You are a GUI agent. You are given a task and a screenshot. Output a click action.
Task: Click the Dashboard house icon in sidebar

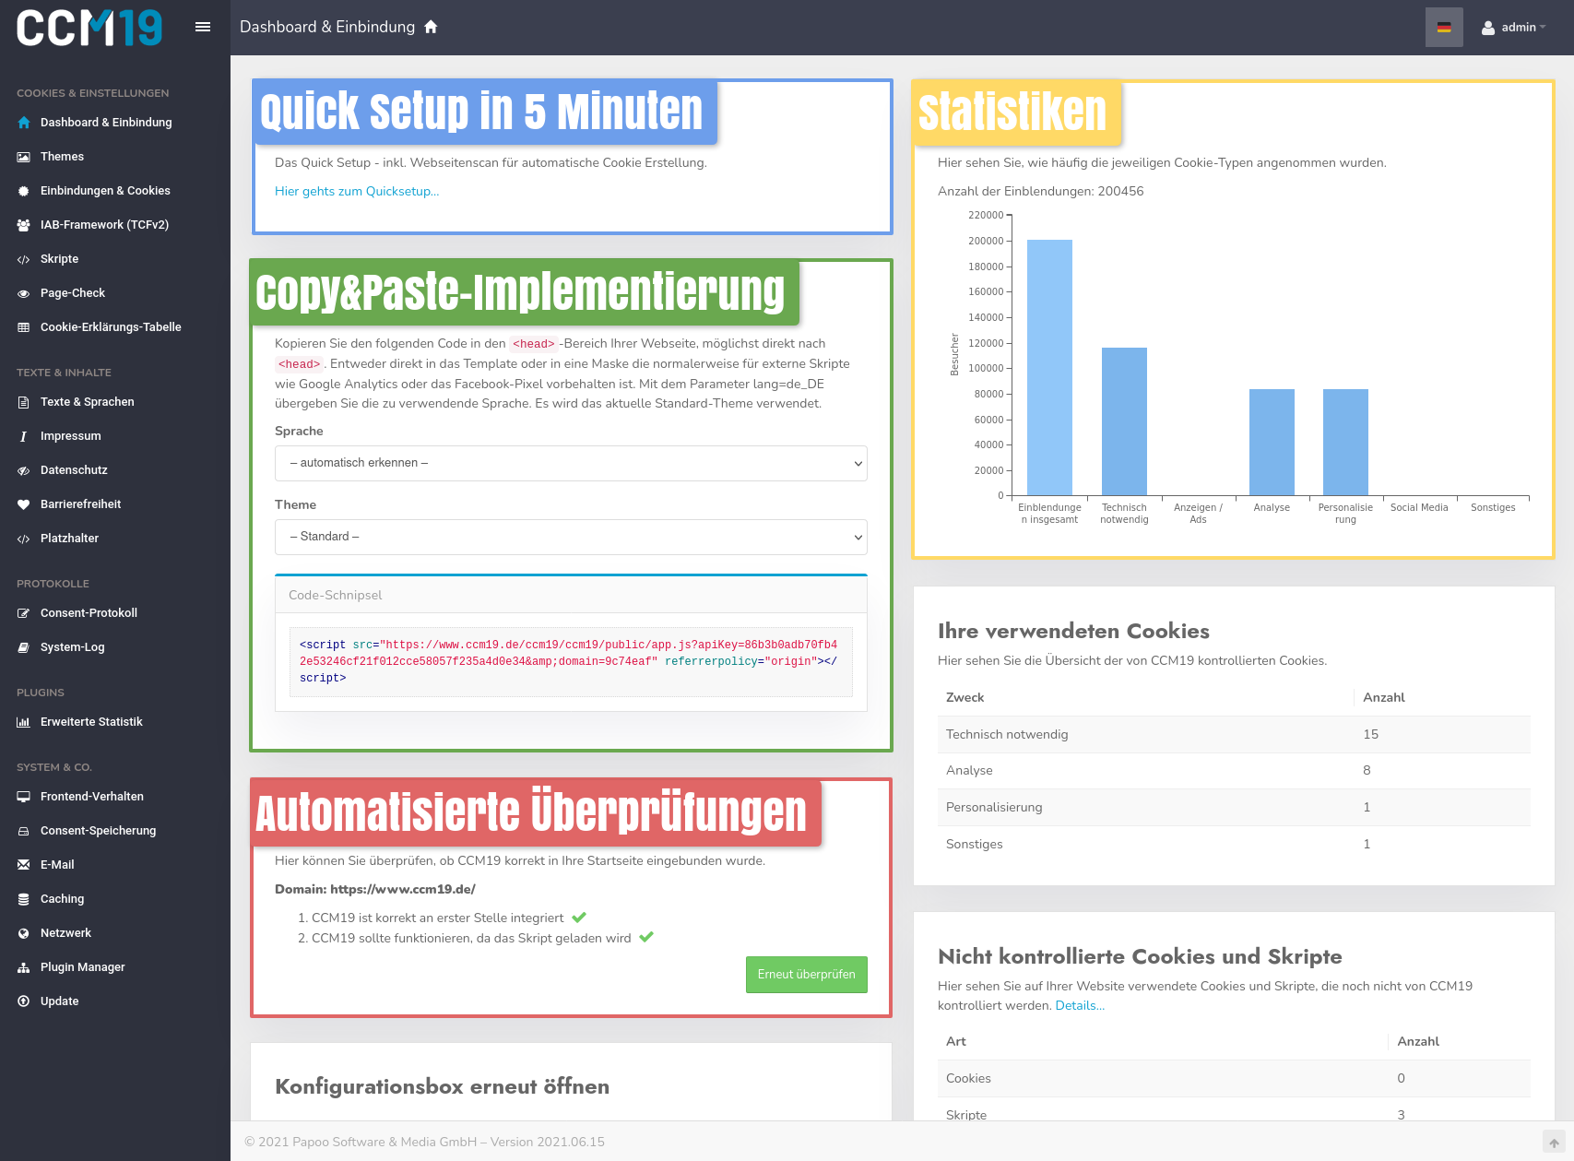point(24,123)
